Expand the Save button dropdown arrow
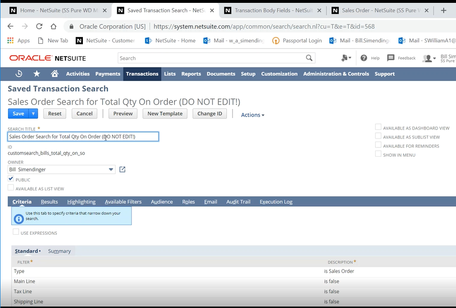456x308 pixels. click(33, 114)
